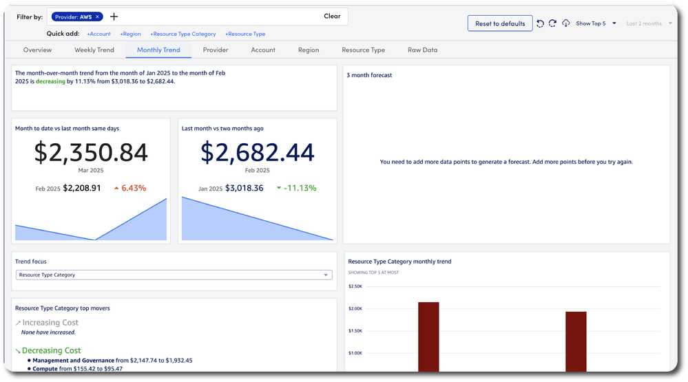Click the 6.43% increase indicator
Screen dimensions: 688x382
click(x=130, y=188)
